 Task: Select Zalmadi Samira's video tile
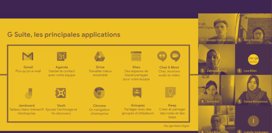217,60
